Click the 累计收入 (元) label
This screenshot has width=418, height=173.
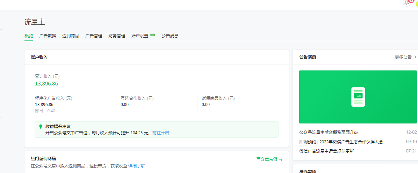(x=47, y=76)
